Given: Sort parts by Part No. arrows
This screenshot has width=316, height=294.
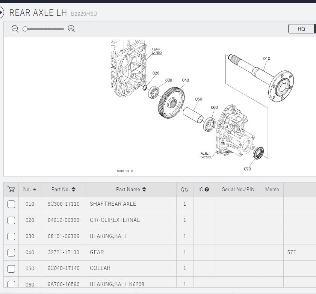Looking at the screenshot, I should (74, 190).
